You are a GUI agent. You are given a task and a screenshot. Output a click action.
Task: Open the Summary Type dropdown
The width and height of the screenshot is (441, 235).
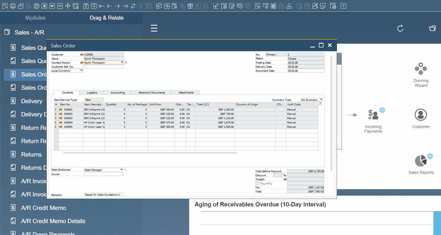point(321,100)
